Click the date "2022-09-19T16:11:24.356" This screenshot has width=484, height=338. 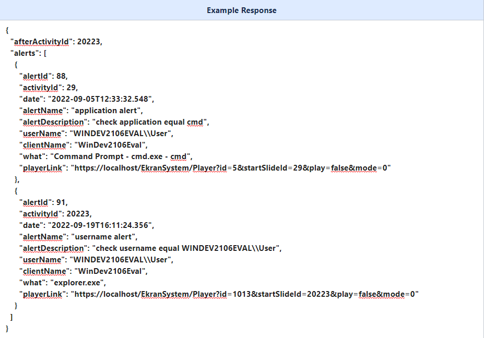tap(101, 225)
